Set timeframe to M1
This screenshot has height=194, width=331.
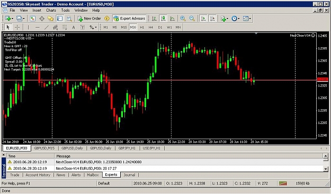point(106,27)
